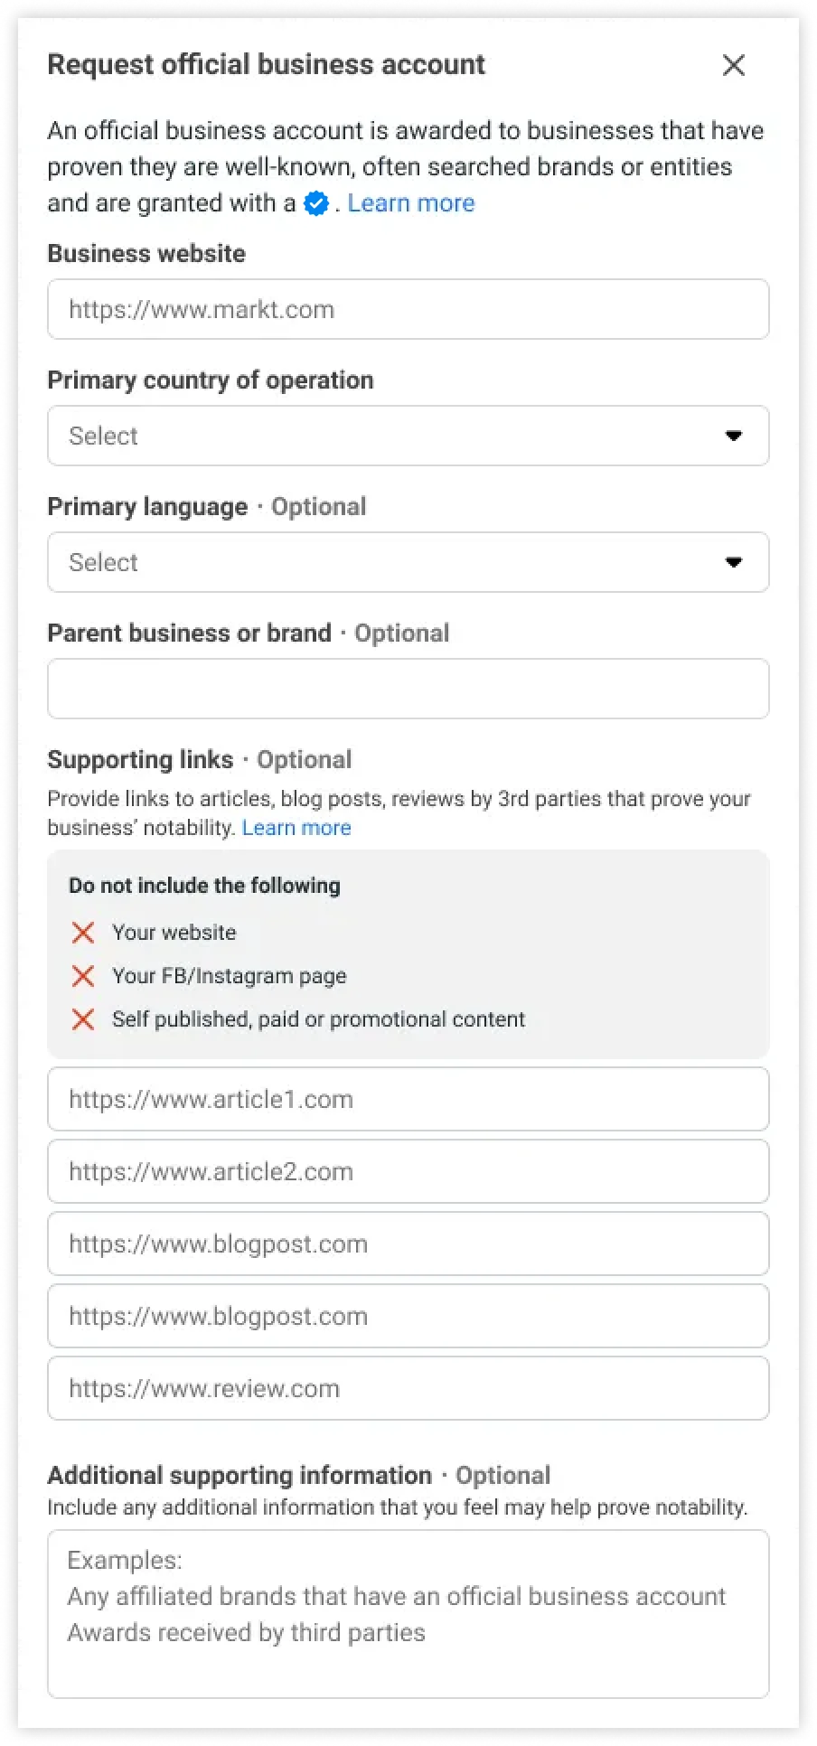Click the red X beside 'Your FB/Instagram page'
The width and height of the screenshot is (817, 1746).
tap(82, 975)
